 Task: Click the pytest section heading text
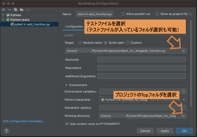click(x=69, y=35)
